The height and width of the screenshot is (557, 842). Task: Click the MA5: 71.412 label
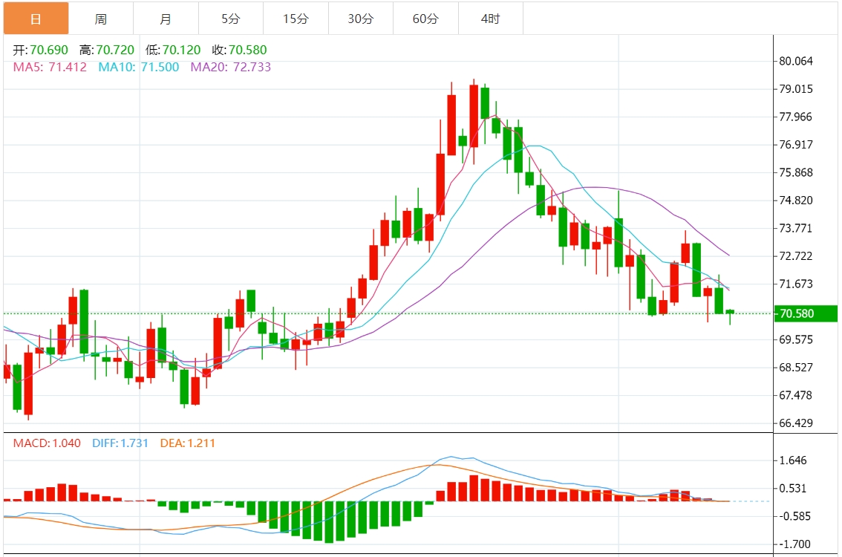pos(50,67)
